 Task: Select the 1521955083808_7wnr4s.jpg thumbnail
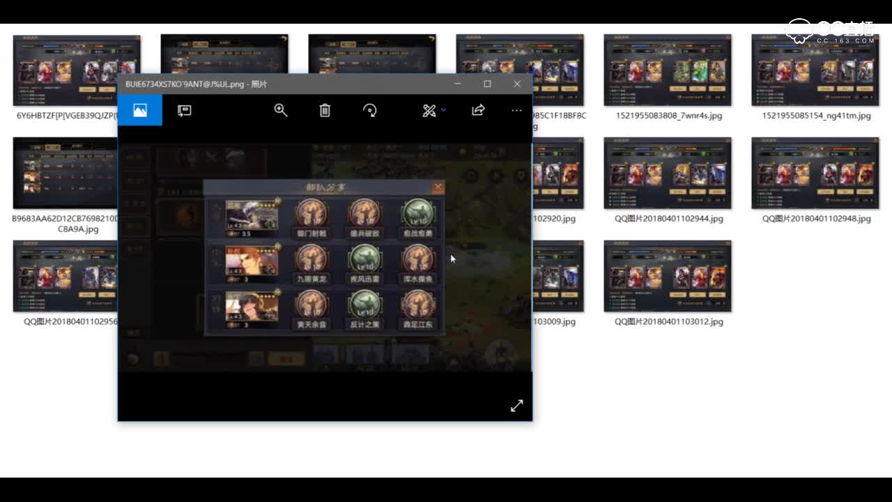(668, 70)
